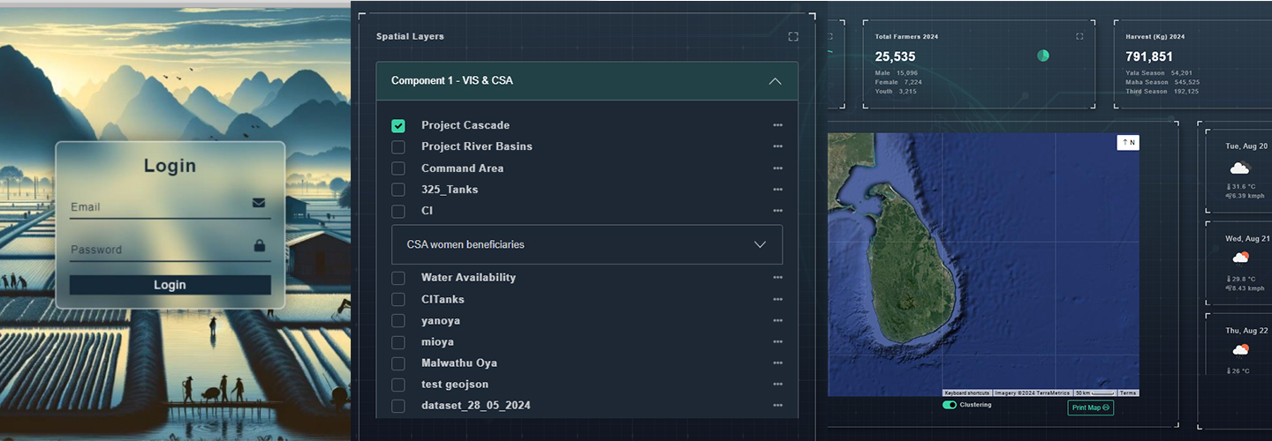Open more options for 325_Tanks layer
Screen dimensions: 1272x441
coord(777,190)
